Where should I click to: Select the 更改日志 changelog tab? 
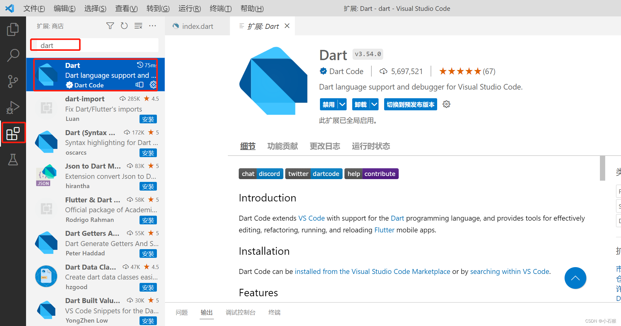[325, 146]
